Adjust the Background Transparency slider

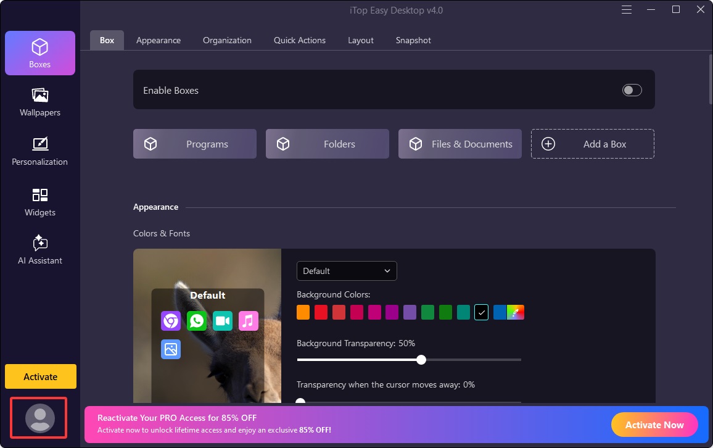[x=421, y=359]
